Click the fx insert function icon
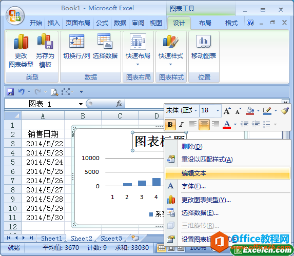Screen dimensions: 294x256 pyautogui.click(x=119, y=104)
